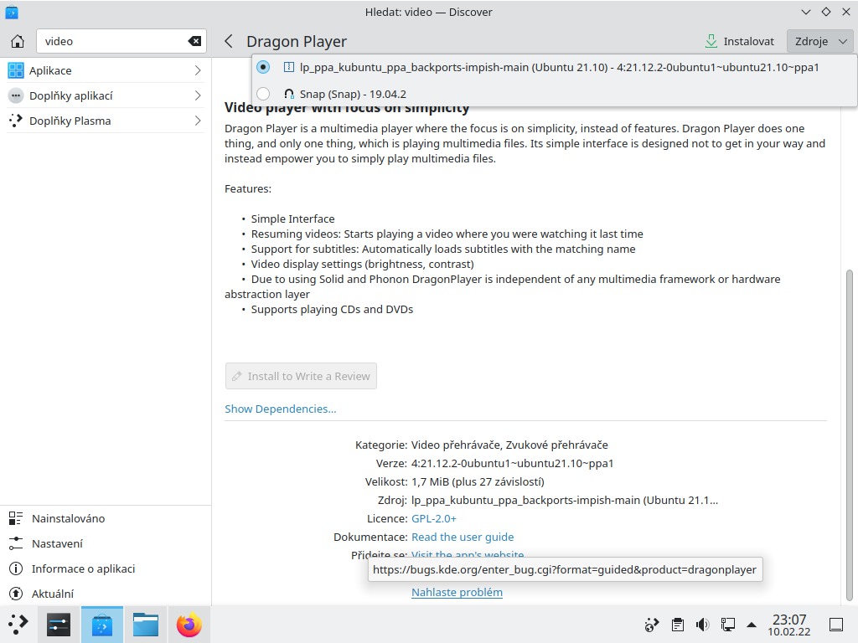Viewport: 858px width, 643px height.
Task: Expand the Doplňky aplikací chevron
Action: click(x=198, y=95)
